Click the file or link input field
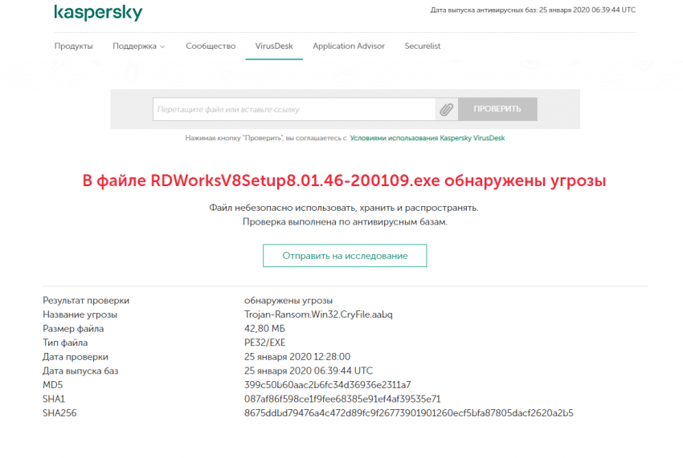Screen dimensions: 683x458 click(x=294, y=109)
